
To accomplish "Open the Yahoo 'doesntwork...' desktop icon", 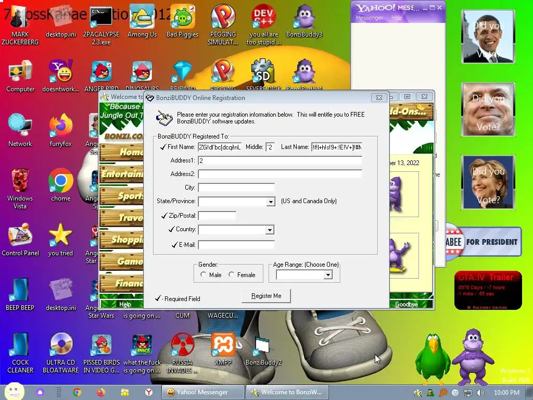I will [61, 77].
